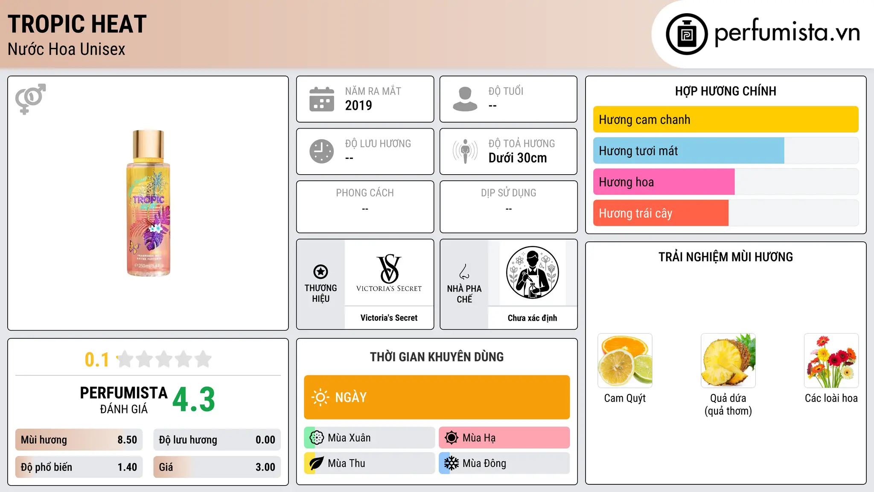Click the clock icon beside Độ lưu hương
The height and width of the screenshot is (492, 874).
321,151
